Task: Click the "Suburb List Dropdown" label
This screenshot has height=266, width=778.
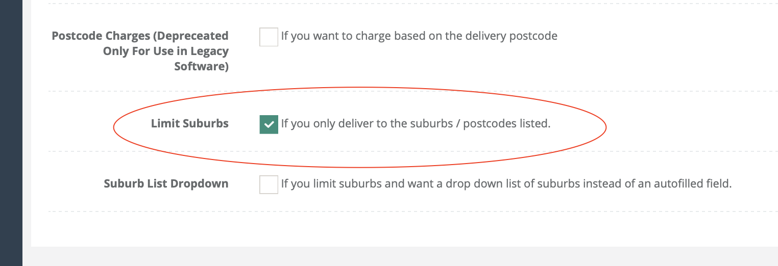Action: coord(166,183)
